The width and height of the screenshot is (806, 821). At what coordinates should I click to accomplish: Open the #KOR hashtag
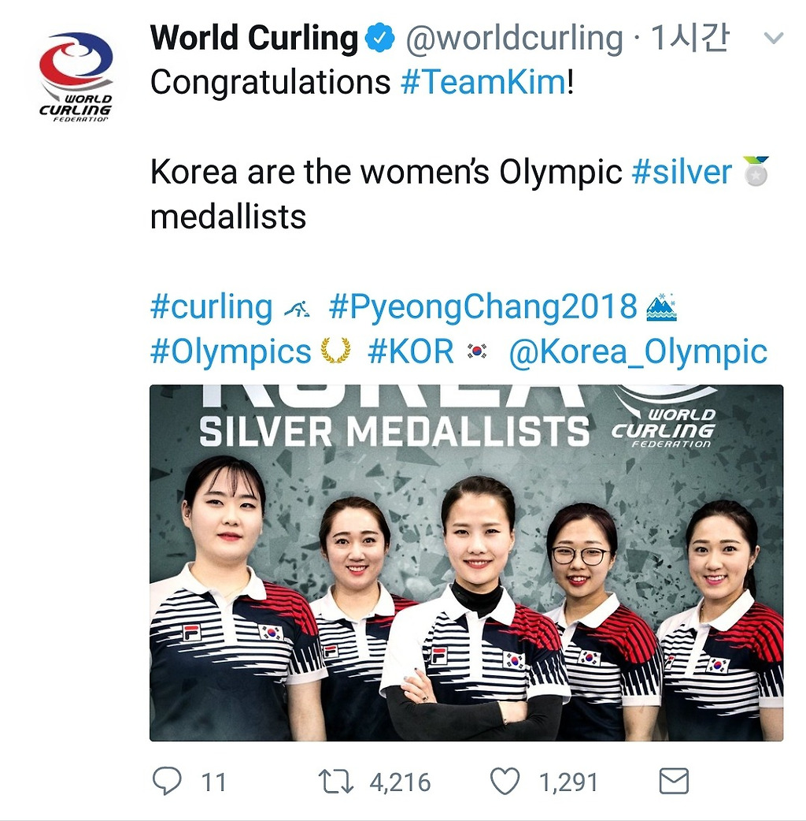pyautogui.click(x=410, y=351)
